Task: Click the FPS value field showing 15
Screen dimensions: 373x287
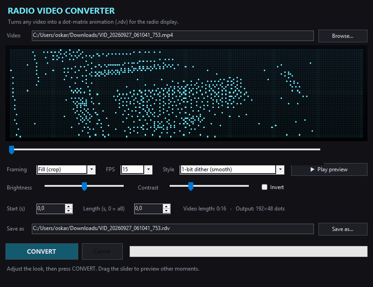Action: click(x=132, y=169)
